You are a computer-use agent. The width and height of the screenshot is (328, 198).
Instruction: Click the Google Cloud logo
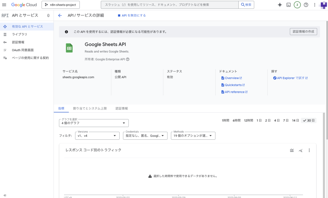coord(24,5)
